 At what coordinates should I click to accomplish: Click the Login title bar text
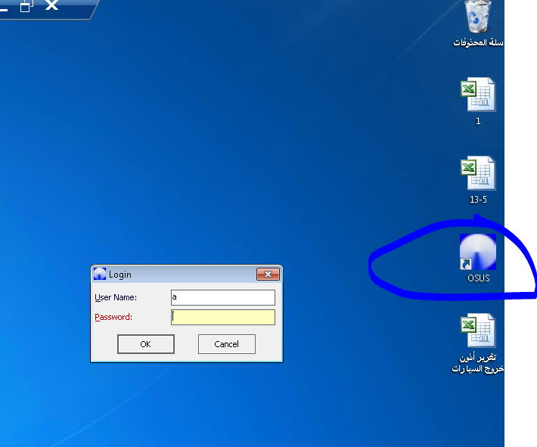[x=120, y=275]
